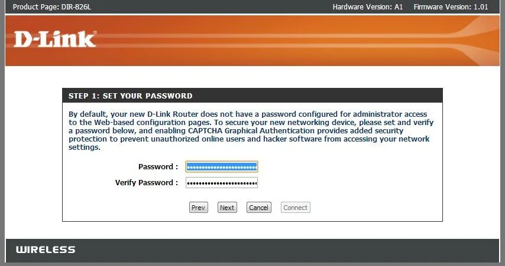Click the 'Password :' field label

158,167
